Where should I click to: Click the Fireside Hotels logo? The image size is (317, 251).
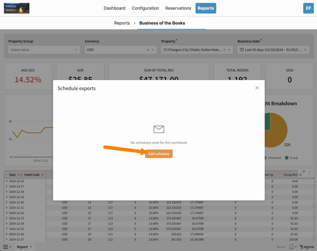pyautogui.click(x=17, y=8)
